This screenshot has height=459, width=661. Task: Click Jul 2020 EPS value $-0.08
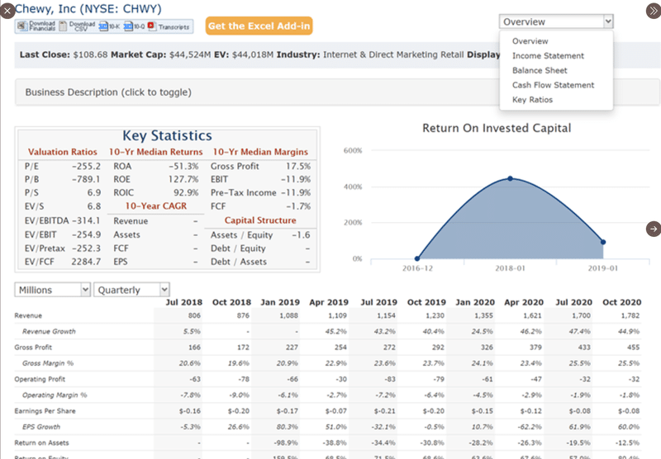pyautogui.click(x=580, y=411)
